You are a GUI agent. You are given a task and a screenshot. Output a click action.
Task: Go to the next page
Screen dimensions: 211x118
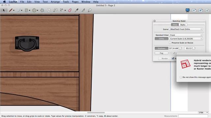pos(207,10)
